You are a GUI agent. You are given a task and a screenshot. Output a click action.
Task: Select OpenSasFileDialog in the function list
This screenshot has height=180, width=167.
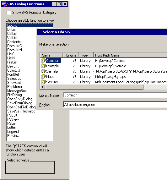[x=21, y=107]
